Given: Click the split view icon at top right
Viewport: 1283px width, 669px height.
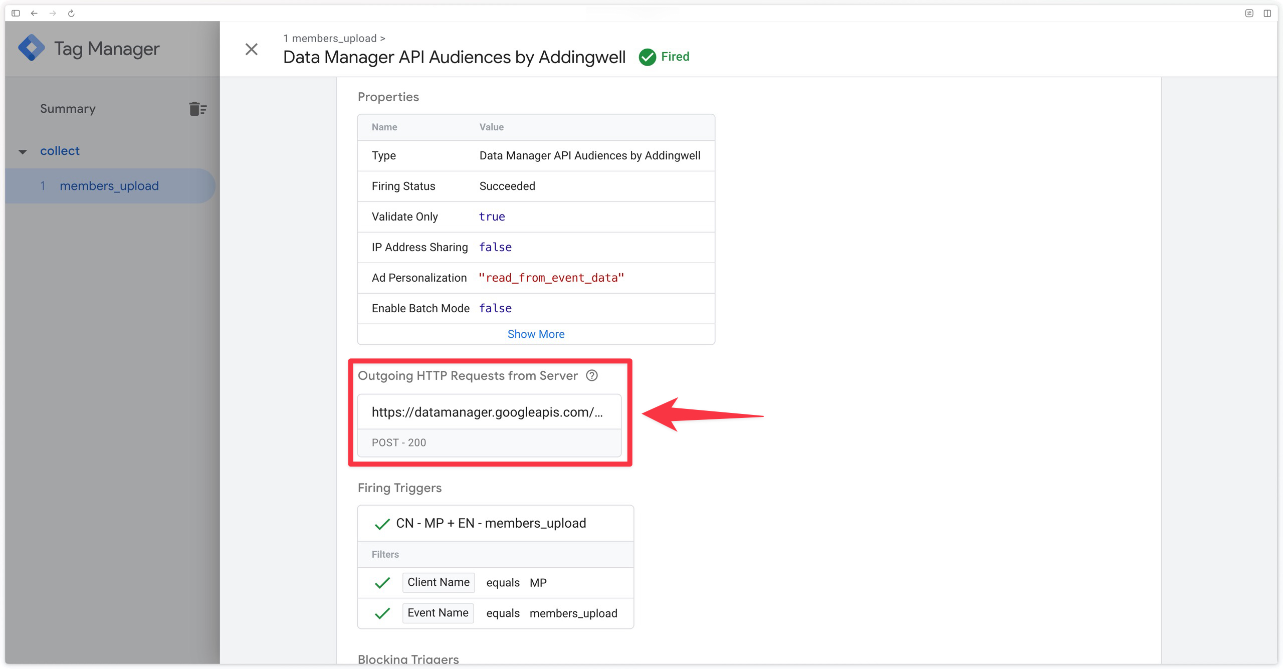Looking at the screenshot, I should pyautogui.click(x=1267, y=13).
